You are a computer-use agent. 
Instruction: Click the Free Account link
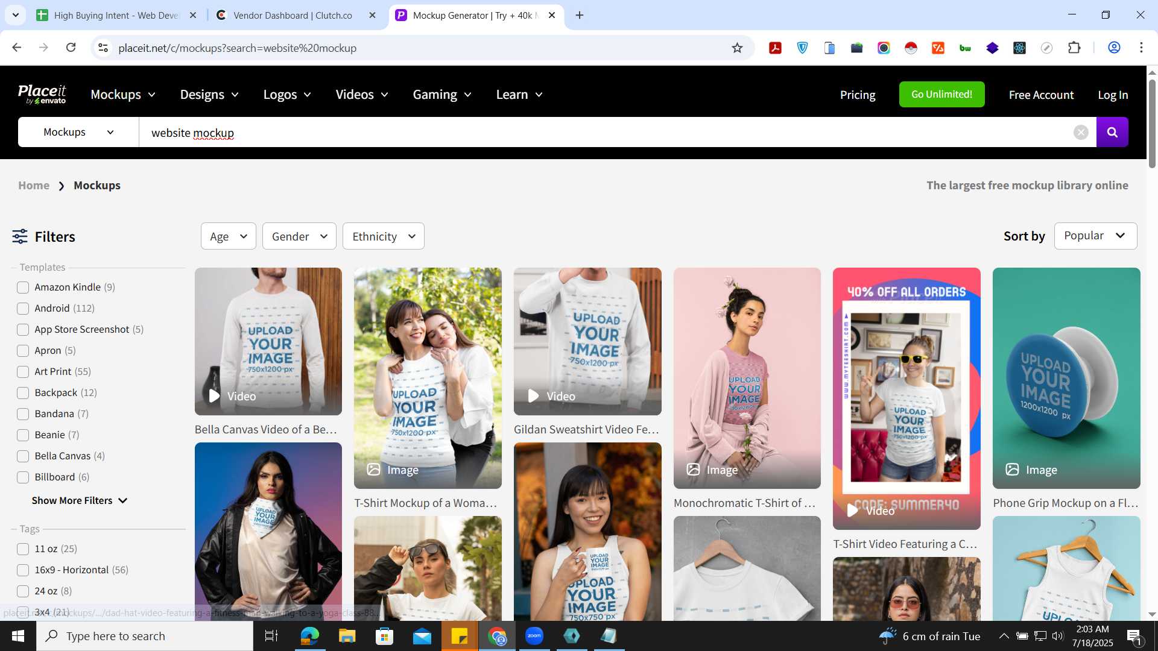(1041, 95)
